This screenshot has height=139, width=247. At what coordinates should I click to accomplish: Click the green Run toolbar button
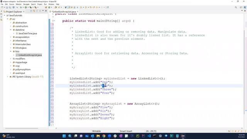(x=26, y=7)
